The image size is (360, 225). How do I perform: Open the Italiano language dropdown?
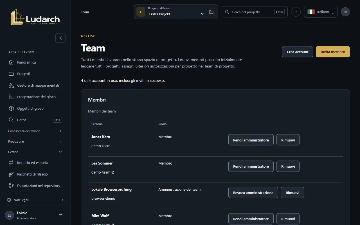click(321, 12)
